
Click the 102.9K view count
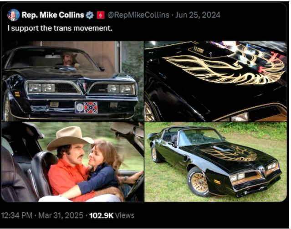pyautogui.click(x=101, y=215)
